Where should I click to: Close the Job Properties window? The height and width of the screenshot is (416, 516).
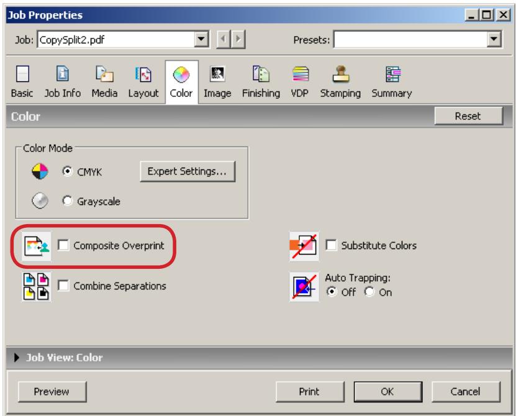(x=503, y=15)
